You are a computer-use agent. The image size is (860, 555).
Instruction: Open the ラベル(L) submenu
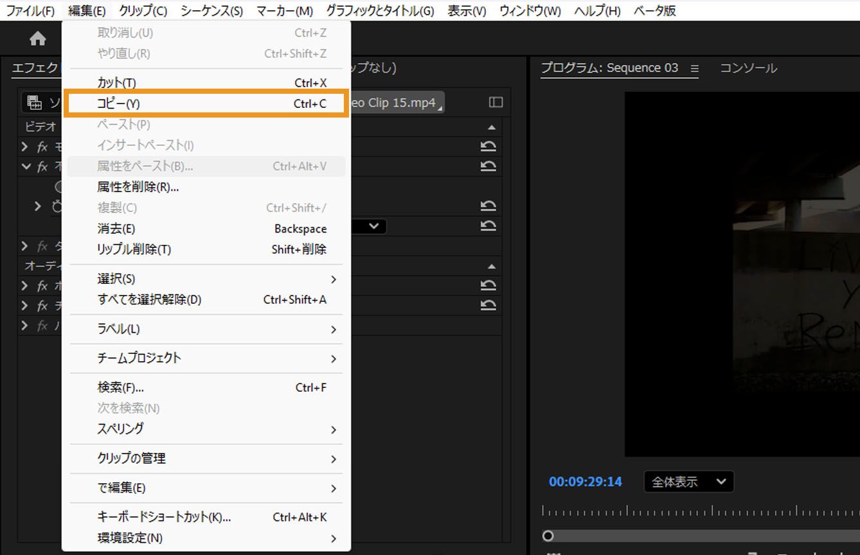[x=206, y=329]
